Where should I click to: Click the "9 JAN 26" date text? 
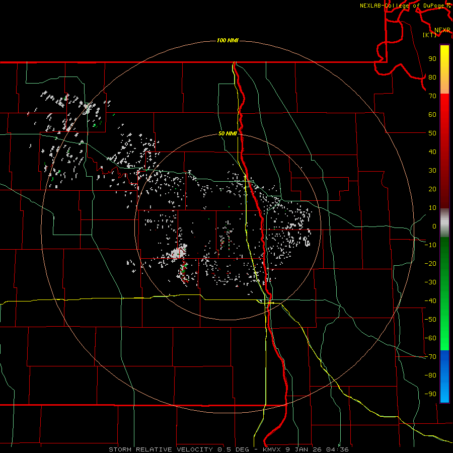pos(304,449)
